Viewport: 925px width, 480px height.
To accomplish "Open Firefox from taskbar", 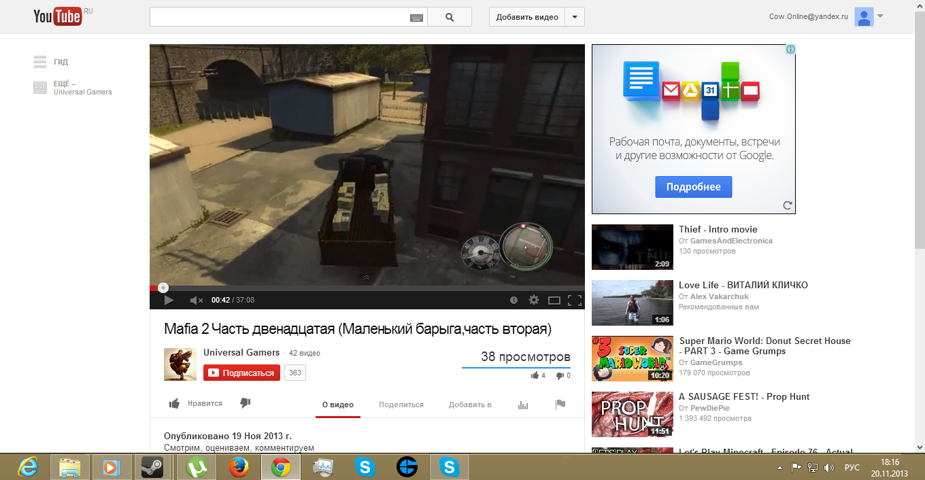I will (x=238, y=467).
